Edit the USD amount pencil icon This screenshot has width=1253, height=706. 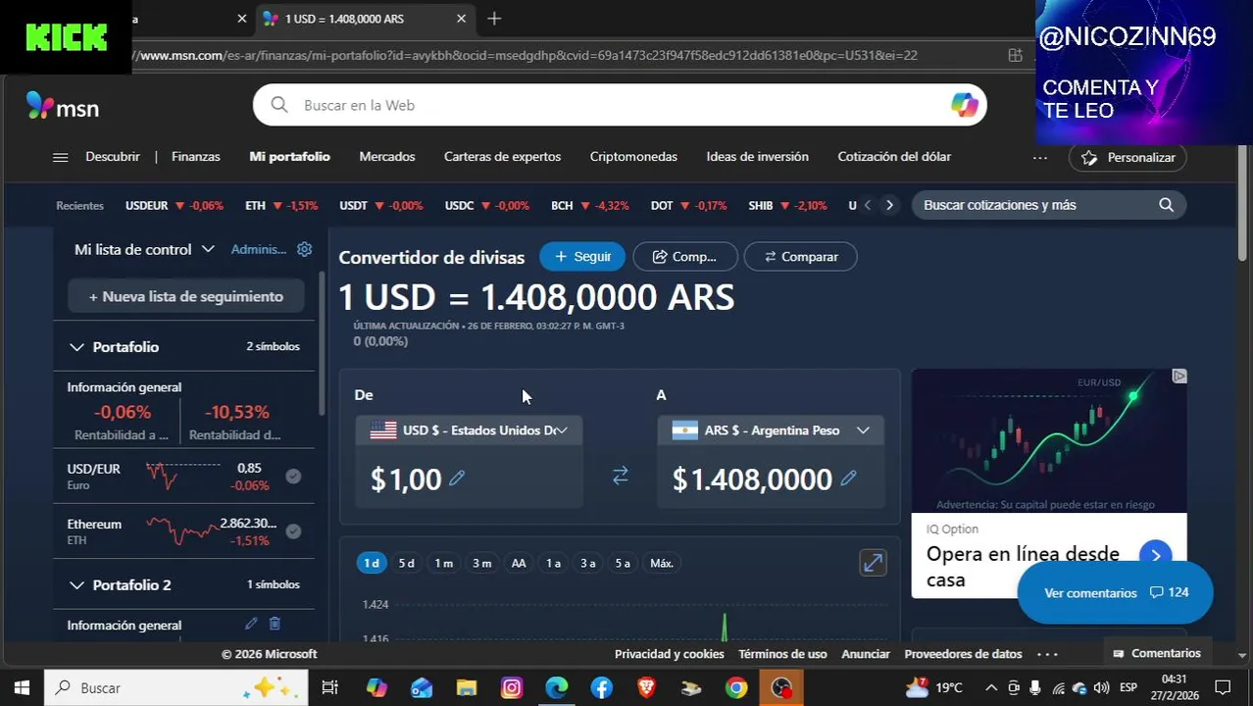457,479
